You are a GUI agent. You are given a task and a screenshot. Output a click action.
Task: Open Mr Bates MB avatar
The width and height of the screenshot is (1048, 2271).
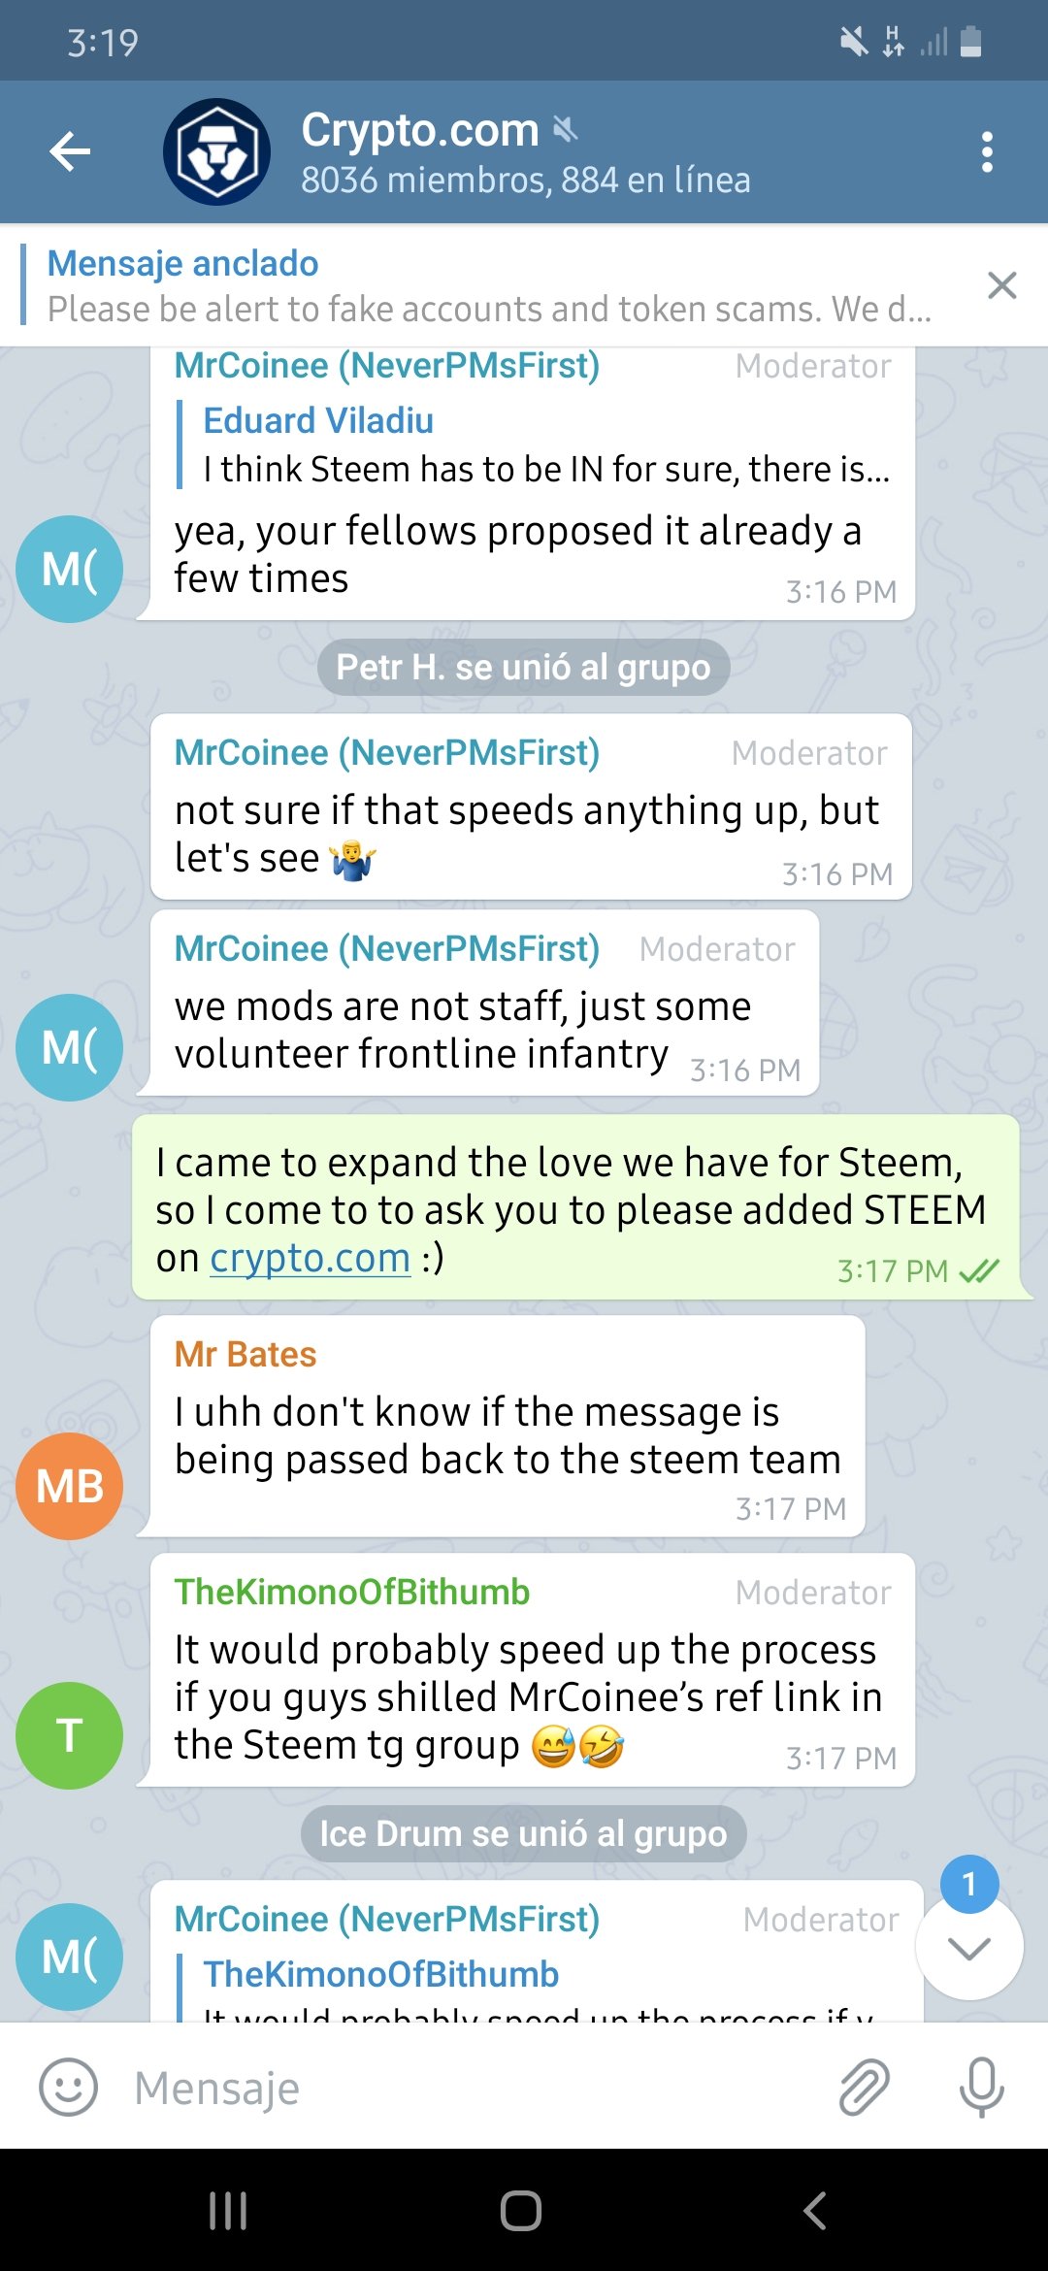(70, 1486)
